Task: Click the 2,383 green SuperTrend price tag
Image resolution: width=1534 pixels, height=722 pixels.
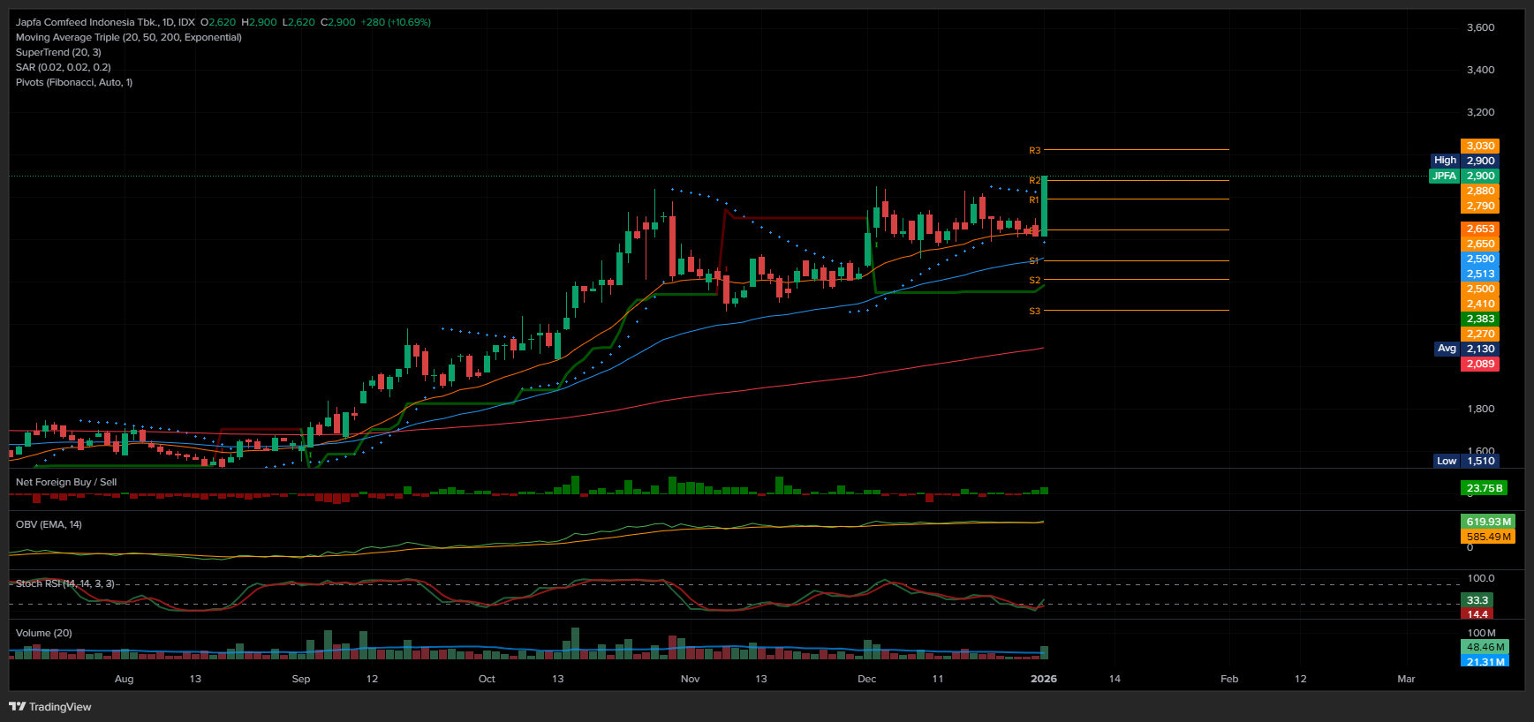Action: tap(1480, 319)
